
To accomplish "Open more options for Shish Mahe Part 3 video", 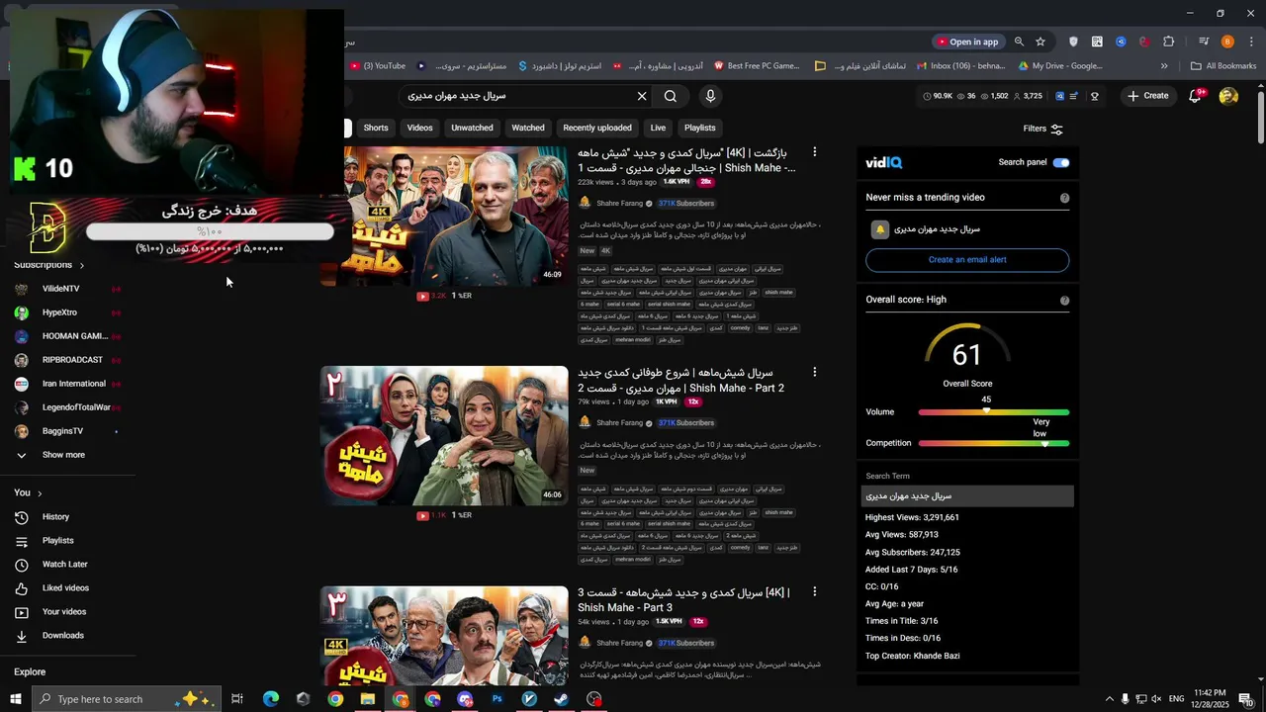I will (x=815, y=591).
